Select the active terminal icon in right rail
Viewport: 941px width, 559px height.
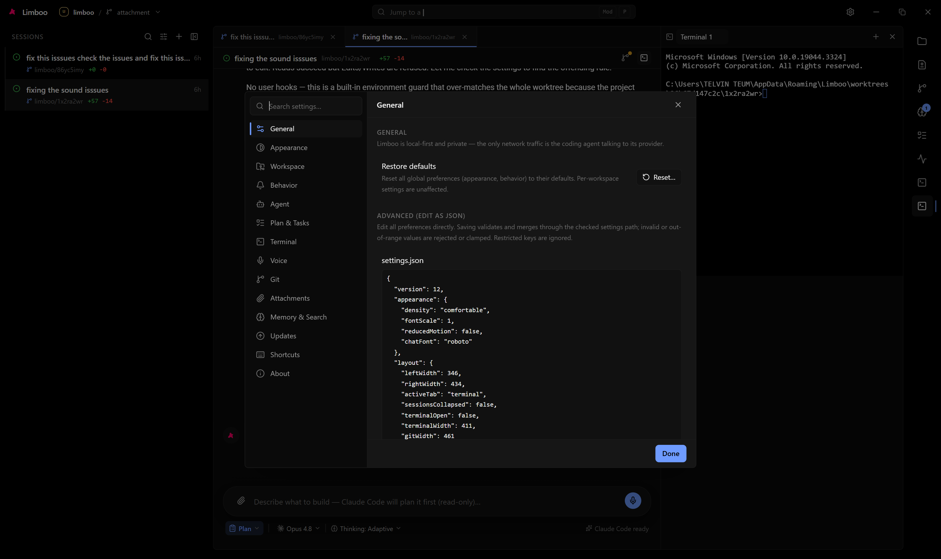922,206
